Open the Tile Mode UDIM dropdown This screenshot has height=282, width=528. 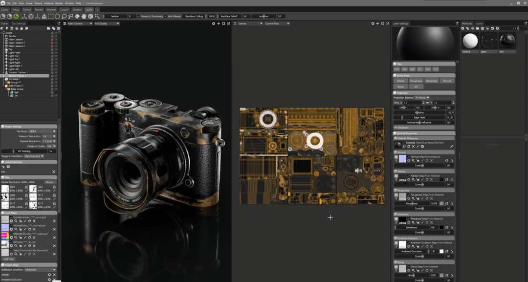43,131
